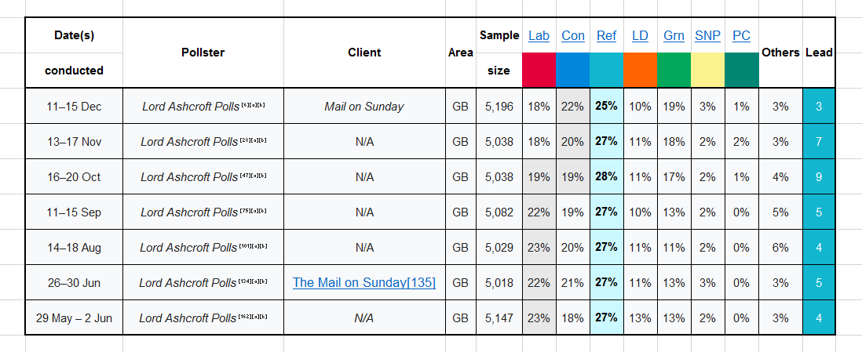
Task: Click the green Grn color swatch
Action: [x=674, y=70]
